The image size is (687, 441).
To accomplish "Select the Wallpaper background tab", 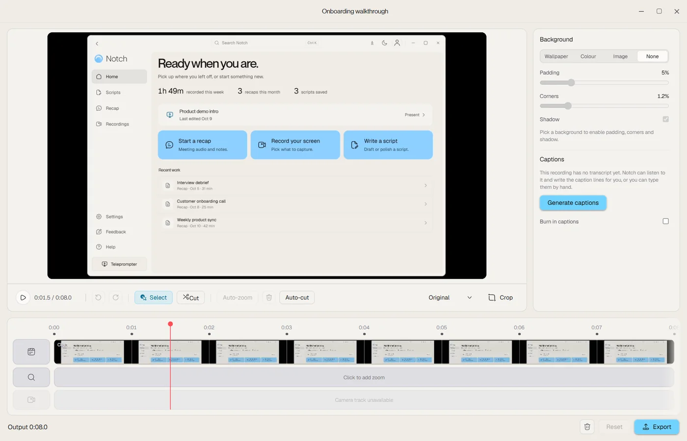I will tap(556, 56).
